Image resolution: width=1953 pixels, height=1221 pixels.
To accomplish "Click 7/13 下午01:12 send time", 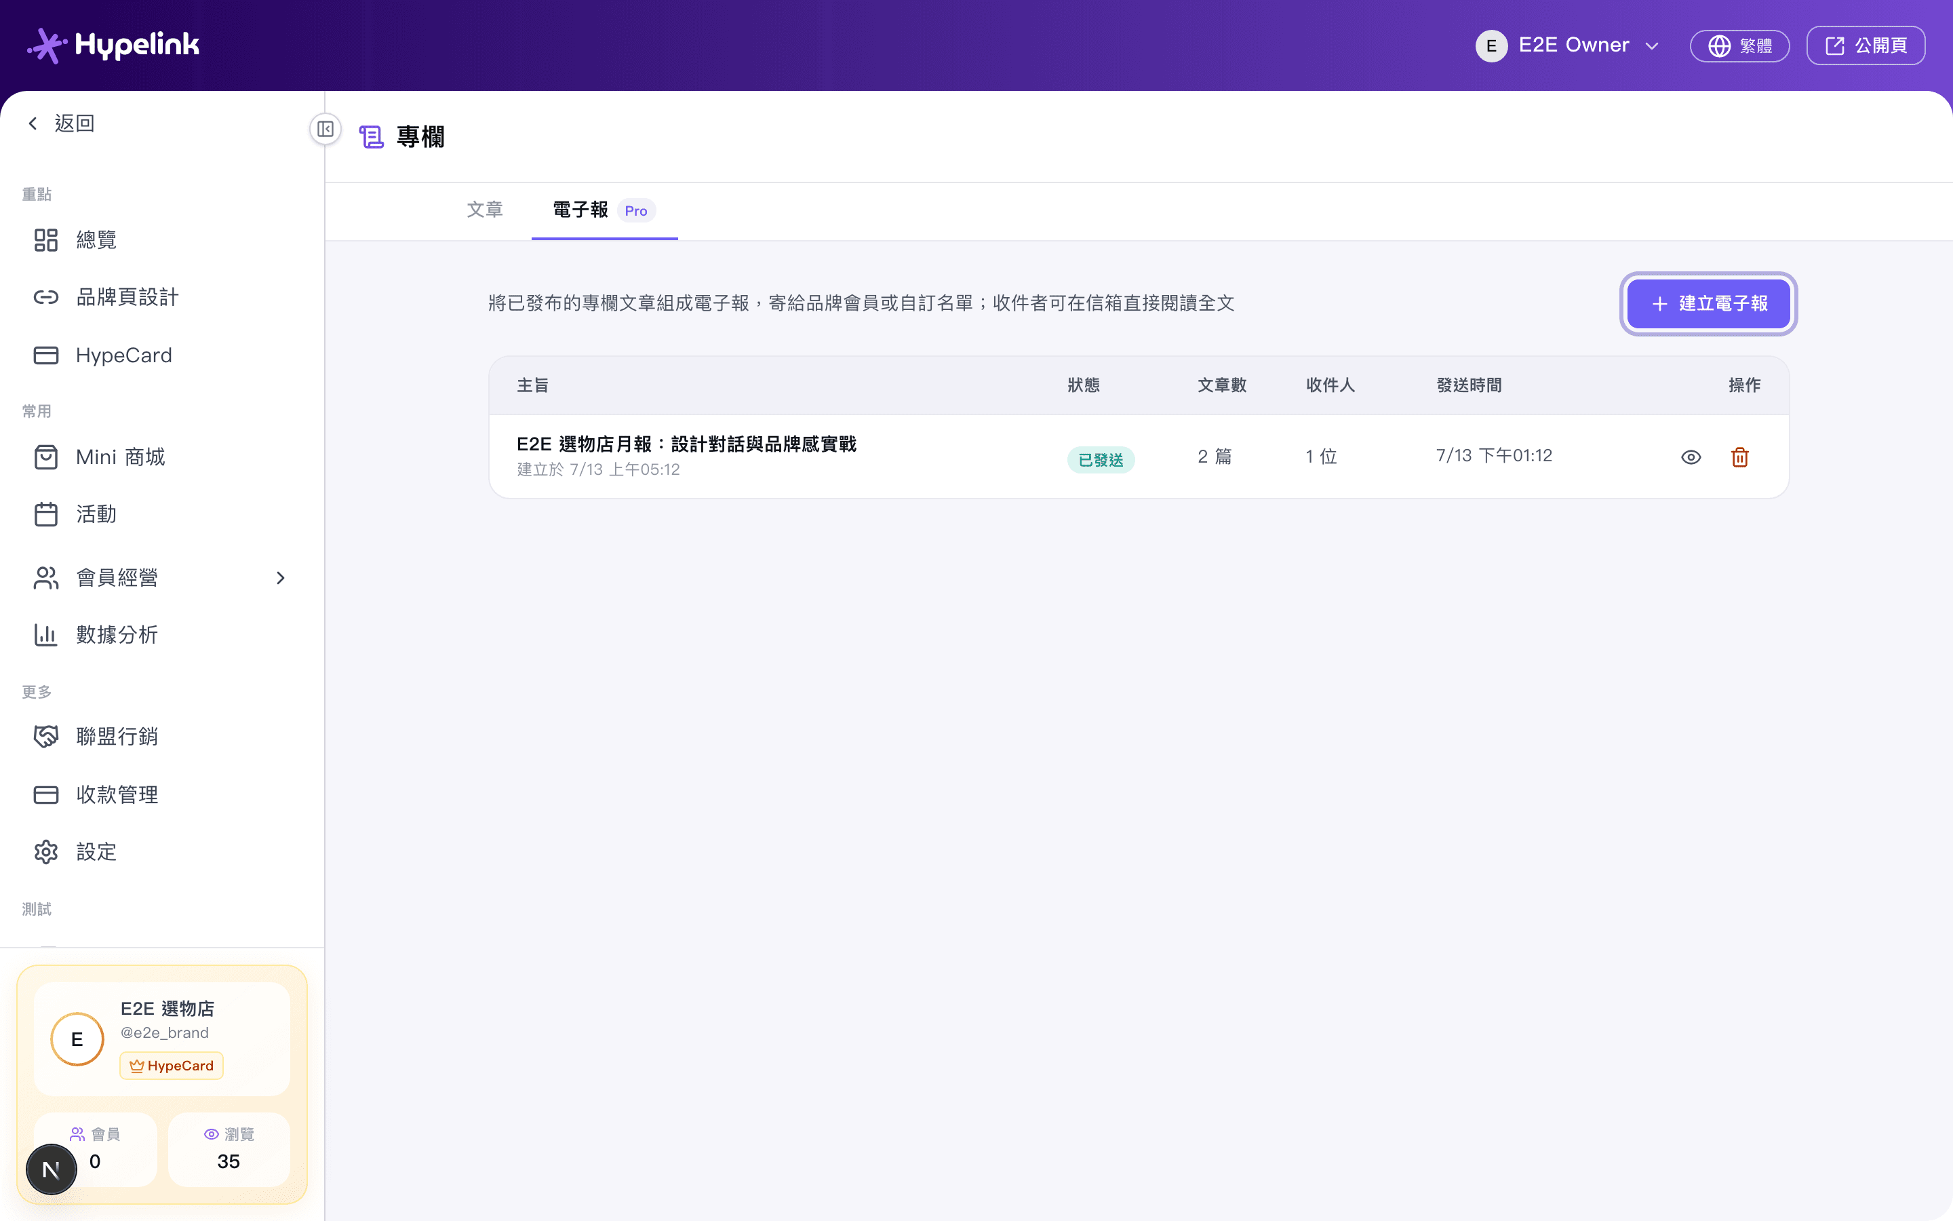I will (x=1494, y=455).
